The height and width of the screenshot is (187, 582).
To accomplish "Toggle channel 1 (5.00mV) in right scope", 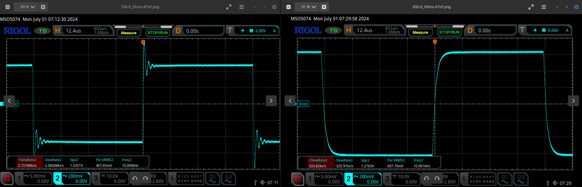I will point(324,179).
